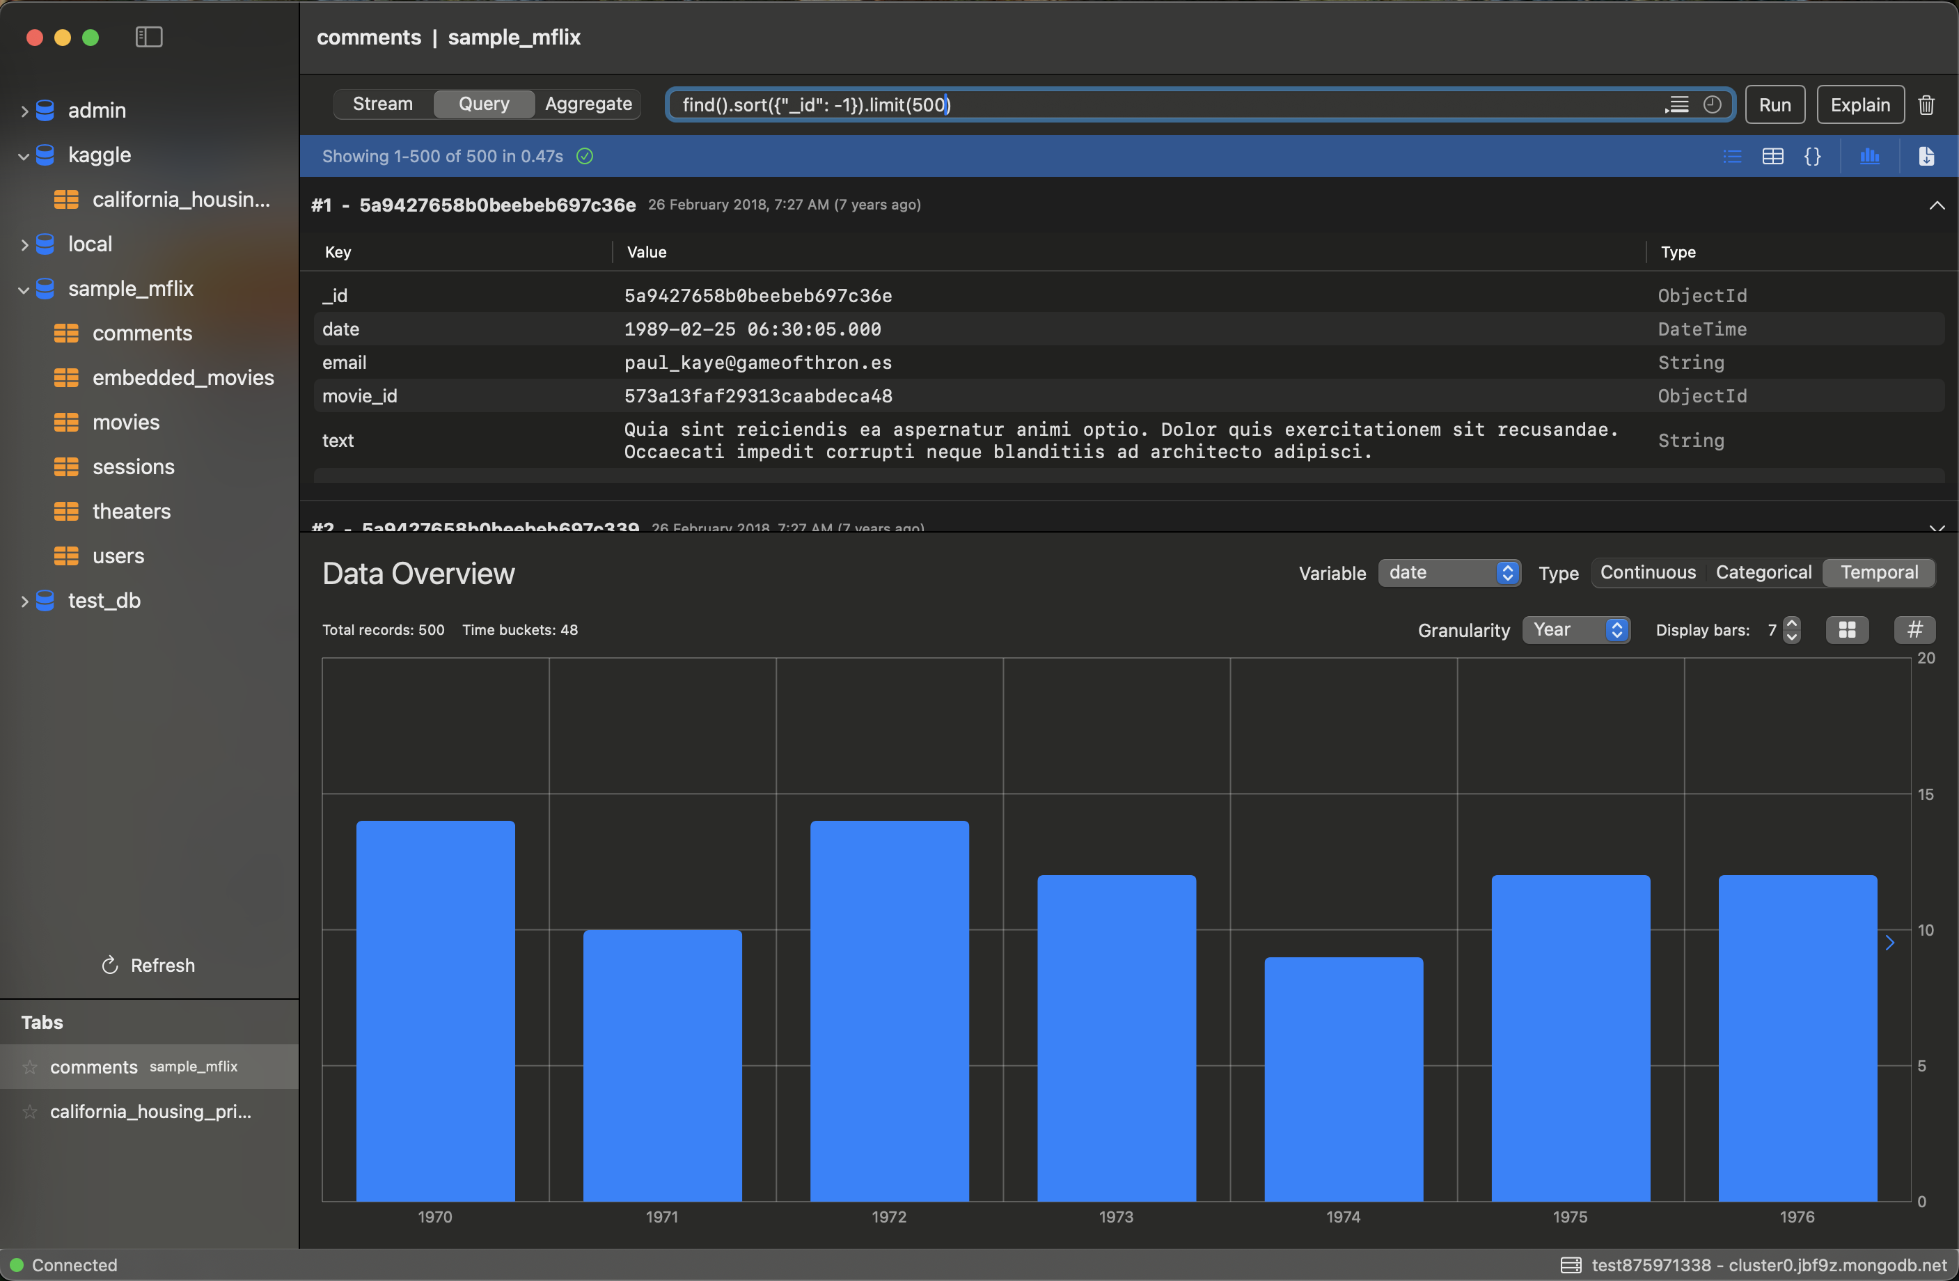The height and width of the screenshot is (1281, 1959).
Task: Click the test_db database icon
Action: point(45,601)
